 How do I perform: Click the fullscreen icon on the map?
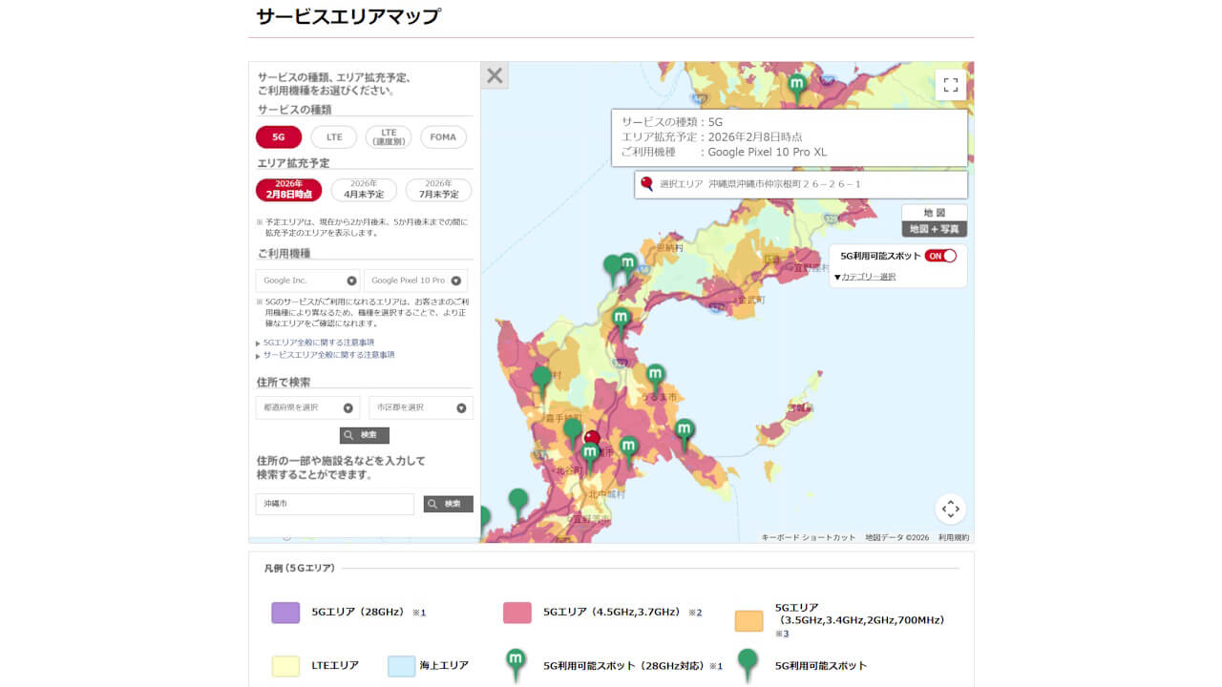950,84
